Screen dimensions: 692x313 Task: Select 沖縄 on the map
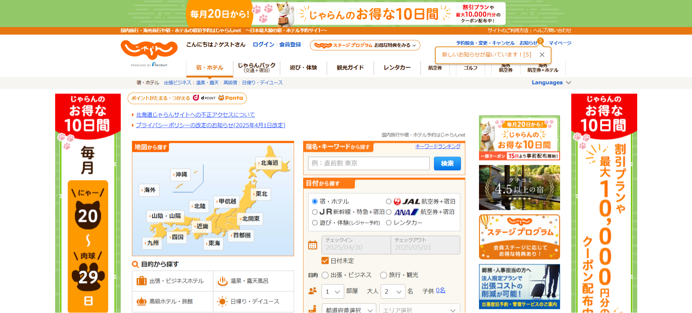point(180,175)
